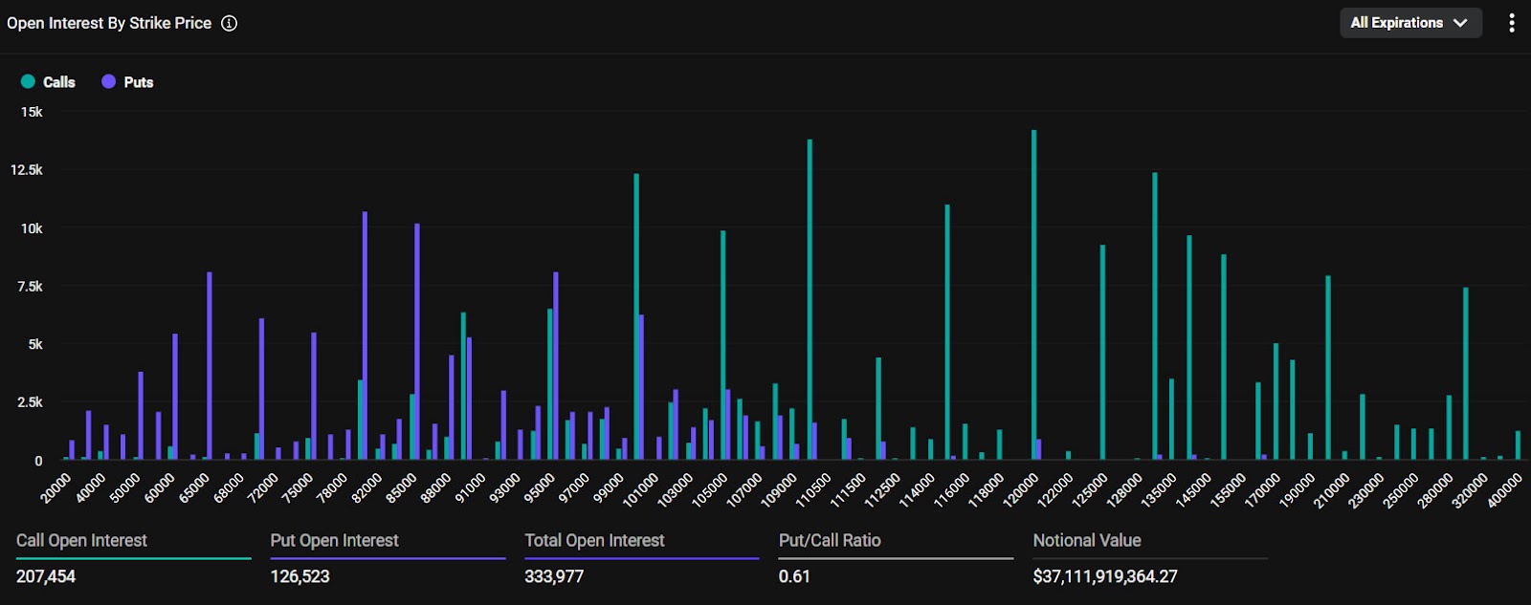Click the 15k y-axis label
Image resolution: width=1531 pixels, height=605 pixels.
pyautogui.click(x=32, y=112)
